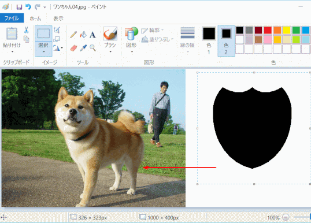
Task: Expand the 図形 dropdown arrow
Action: (132, 52)
